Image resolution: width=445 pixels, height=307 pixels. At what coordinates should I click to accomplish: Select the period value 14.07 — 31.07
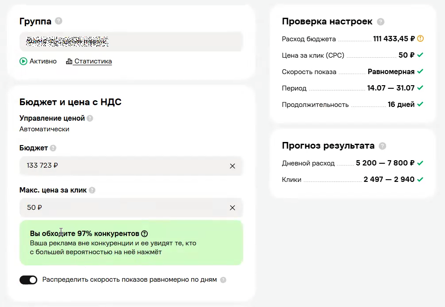391,88
